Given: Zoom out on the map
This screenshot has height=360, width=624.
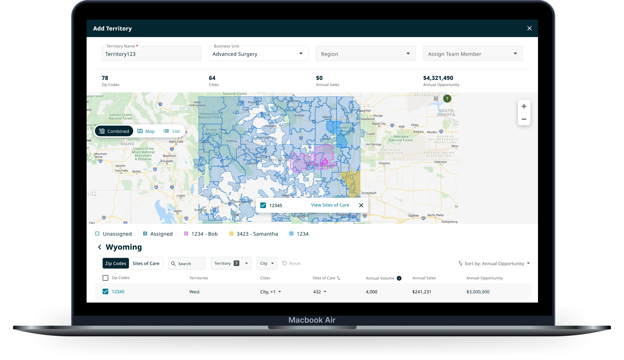Looking at the screenshot, I should click(x=524, y=119).
